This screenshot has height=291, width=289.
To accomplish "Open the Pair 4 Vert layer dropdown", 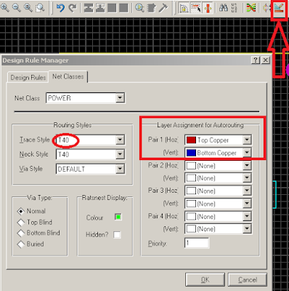I will (247, 229).
